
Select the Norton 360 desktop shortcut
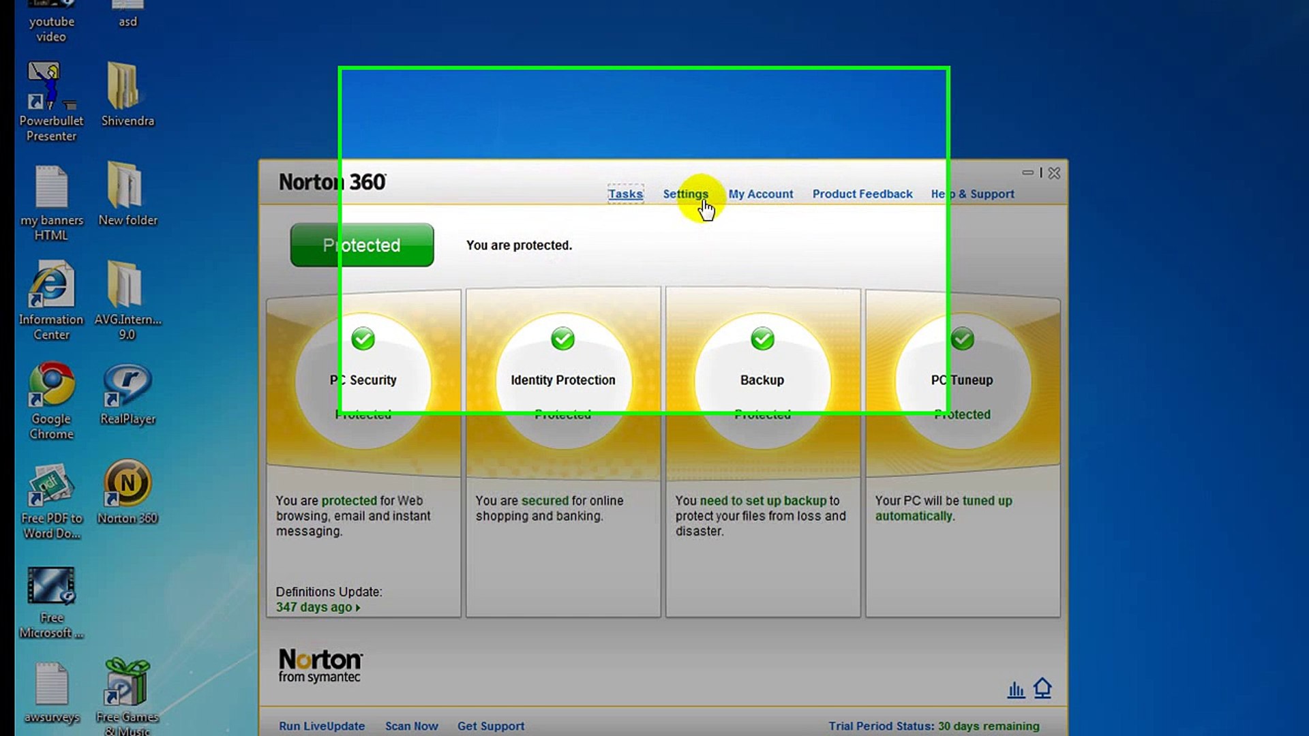(127, 491)
